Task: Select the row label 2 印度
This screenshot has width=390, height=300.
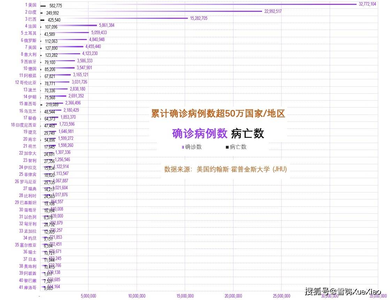Action: pos(31,12)
